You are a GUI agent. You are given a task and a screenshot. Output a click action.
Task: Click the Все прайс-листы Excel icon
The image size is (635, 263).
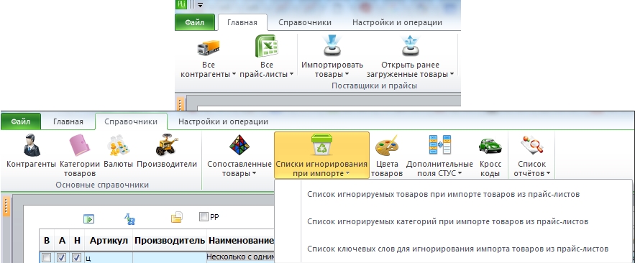[266, 46]
